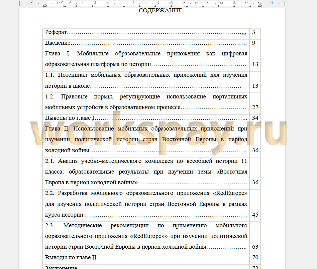Click page number 34
Screen dimensions: 317x269
point(255,118)
